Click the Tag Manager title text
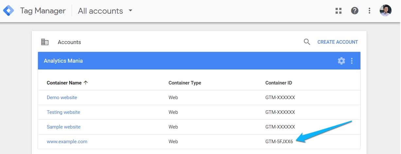The width and height of the screenshot is (401, 154). pyautogui.click(x=43, y=11)
